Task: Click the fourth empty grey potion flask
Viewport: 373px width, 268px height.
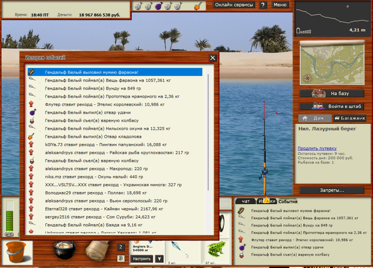Action: coord(169,6)
